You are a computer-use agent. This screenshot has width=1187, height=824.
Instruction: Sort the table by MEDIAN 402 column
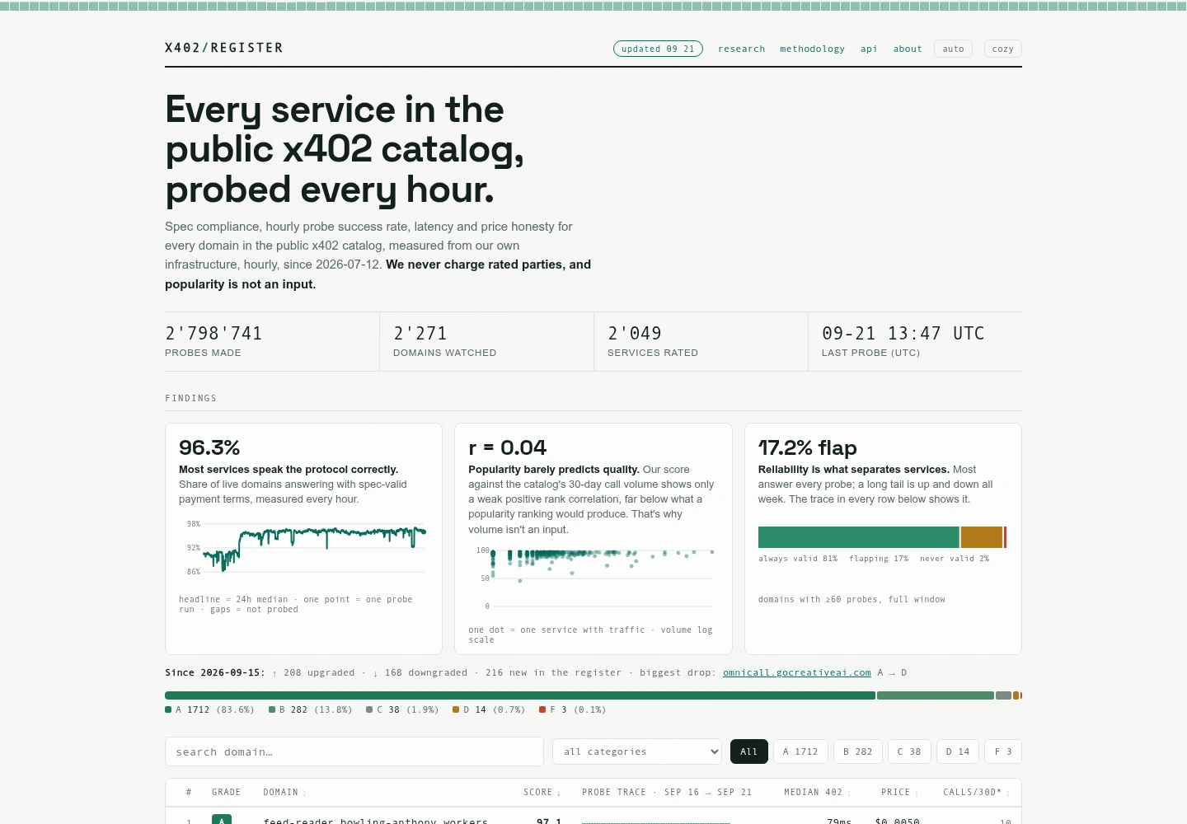(x=817, y=793)
